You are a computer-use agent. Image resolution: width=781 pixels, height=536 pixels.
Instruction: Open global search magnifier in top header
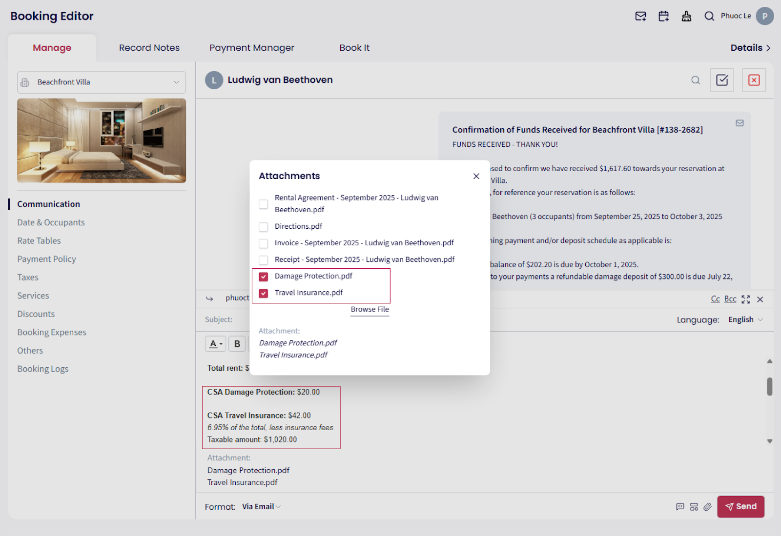(709, 16)
